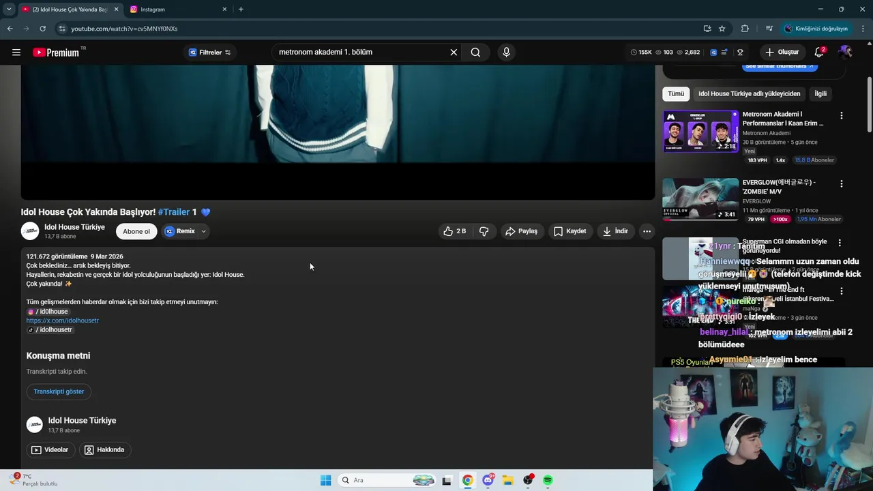Like the Idol House trailer video

coord(455,231)
